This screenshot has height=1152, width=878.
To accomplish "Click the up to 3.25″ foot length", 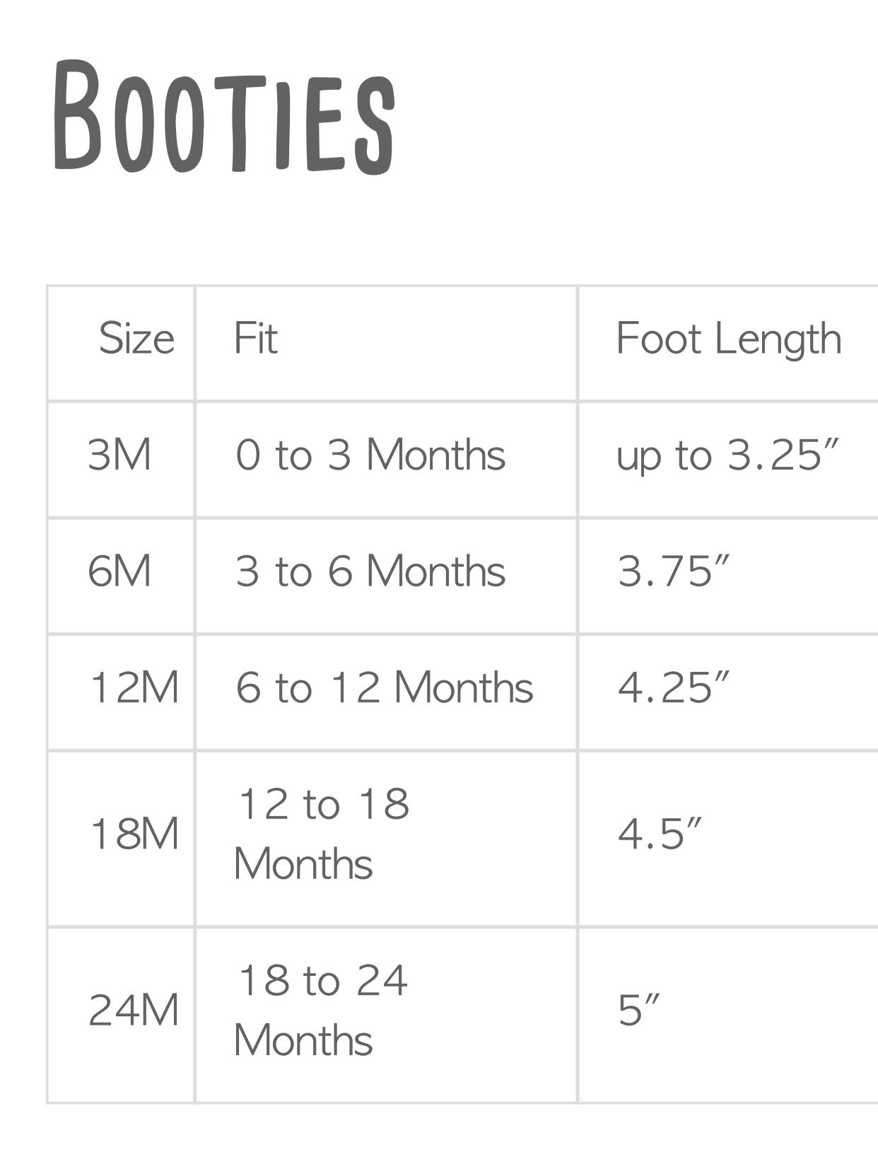I will point(727,455).
